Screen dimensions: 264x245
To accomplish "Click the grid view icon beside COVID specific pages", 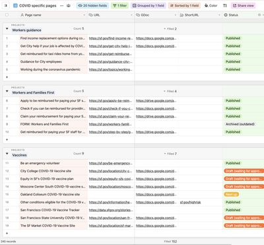I will coord(15,5).
